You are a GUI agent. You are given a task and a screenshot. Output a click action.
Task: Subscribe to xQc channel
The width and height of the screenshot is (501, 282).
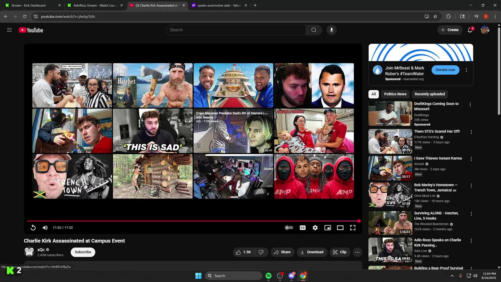[x=83, y=252]
